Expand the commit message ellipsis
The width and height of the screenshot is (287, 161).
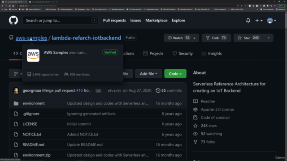[98, 91]
